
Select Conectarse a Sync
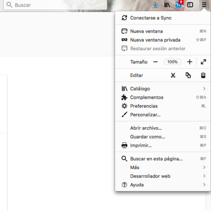click(x=163, y=18)
